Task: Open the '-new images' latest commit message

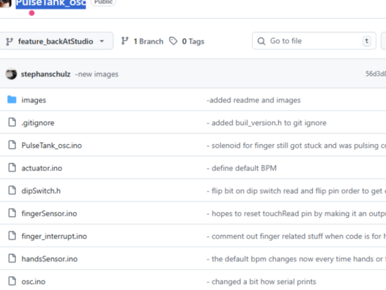Action: coord(97,74)
